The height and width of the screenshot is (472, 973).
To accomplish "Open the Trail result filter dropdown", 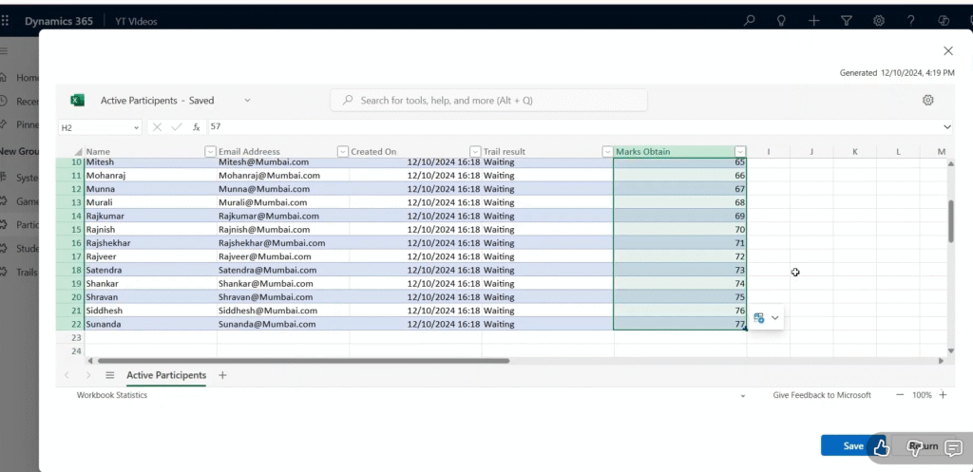I will point(607,152).
